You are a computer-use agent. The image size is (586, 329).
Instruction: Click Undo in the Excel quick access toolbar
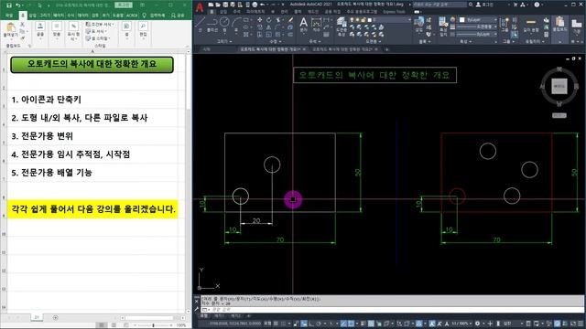(x=18, y=5)
